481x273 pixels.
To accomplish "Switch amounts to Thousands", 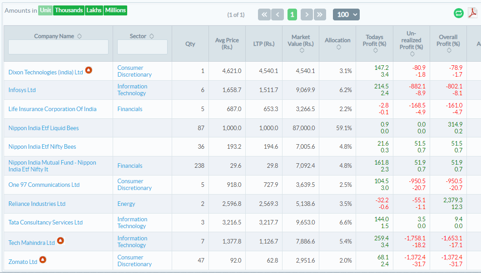I will click(x=69, y=10).
